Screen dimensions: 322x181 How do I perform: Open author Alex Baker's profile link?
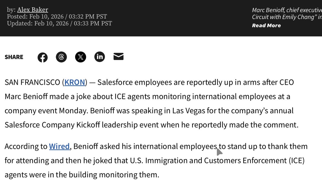click(33, 10)
